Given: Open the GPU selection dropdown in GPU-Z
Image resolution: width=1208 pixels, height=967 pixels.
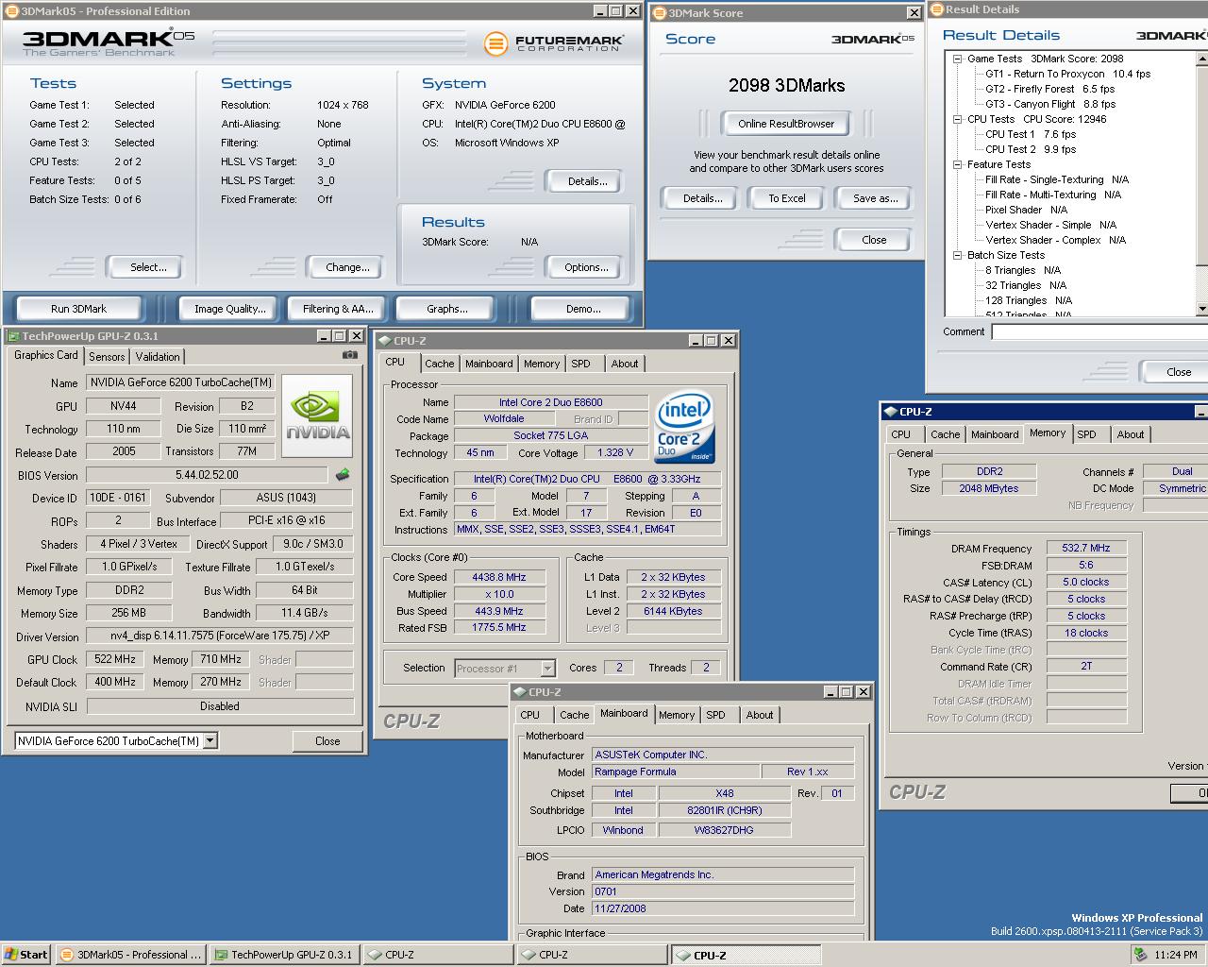Looking at the screenshot, I should (x=210, y=741).
